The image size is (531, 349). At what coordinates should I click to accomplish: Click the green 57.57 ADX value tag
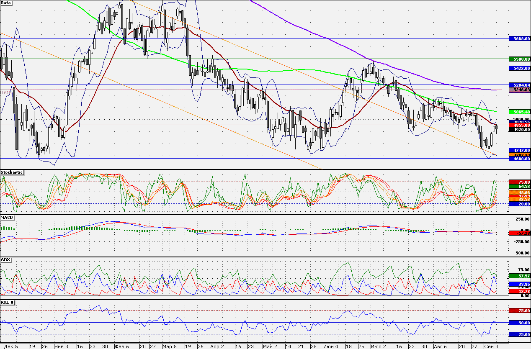pos(520,276)
